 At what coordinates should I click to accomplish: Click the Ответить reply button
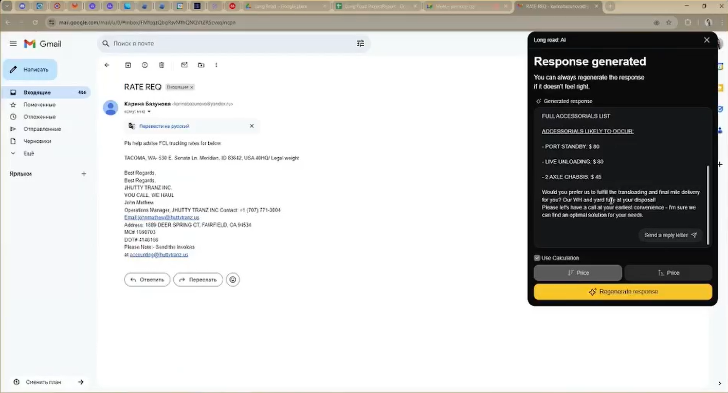(x=147, y=279)
